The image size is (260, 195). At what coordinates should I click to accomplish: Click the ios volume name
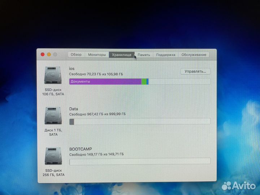click(x=71, y=69)
